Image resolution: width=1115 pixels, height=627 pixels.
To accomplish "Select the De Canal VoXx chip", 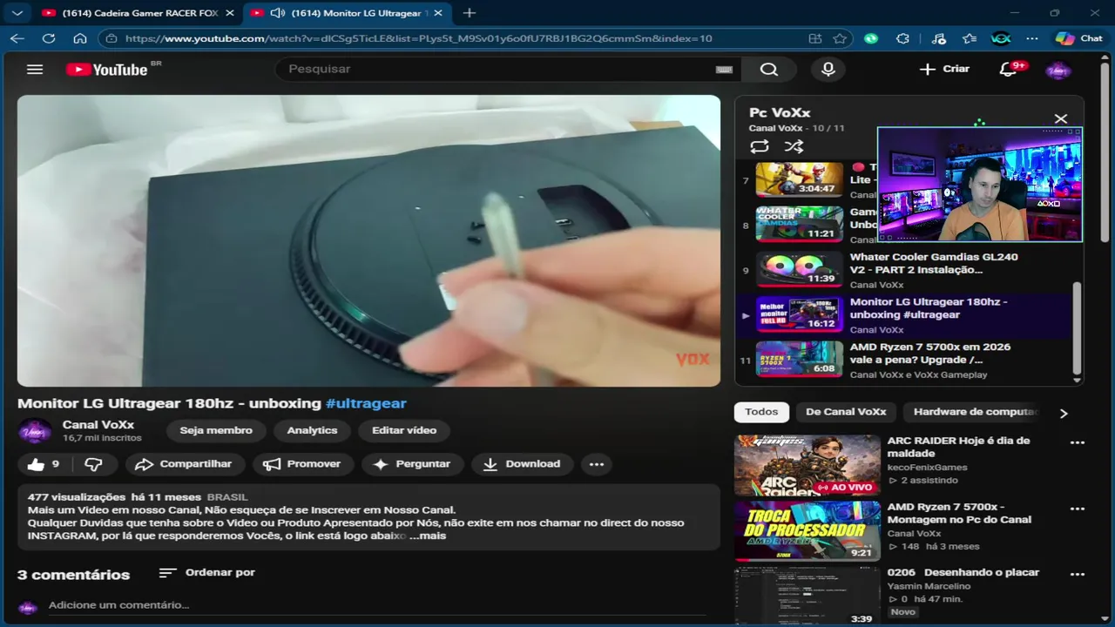I will coord(846,412).
